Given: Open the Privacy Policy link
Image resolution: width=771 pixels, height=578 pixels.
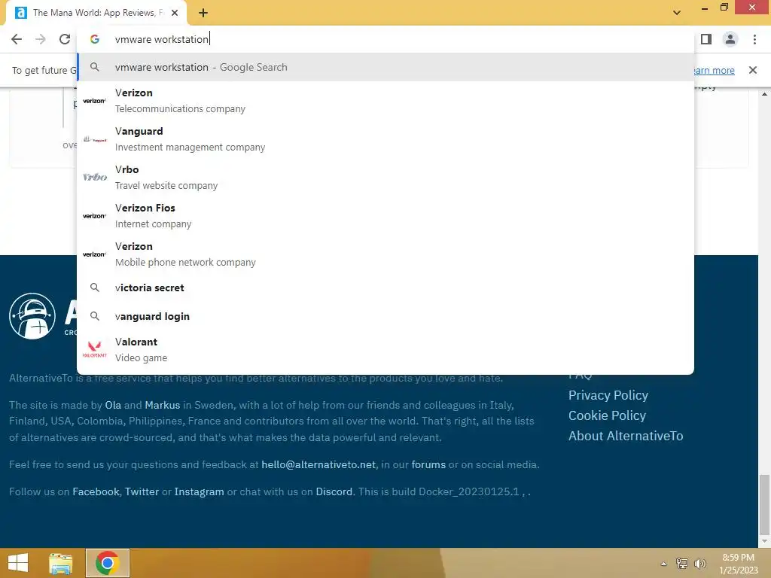Looking at the screenshot, I should point(608,395).
